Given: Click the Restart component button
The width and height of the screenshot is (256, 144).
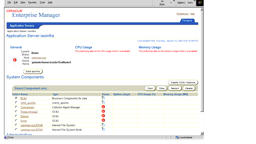Looking at the screenshot, I should click(175, 88).
